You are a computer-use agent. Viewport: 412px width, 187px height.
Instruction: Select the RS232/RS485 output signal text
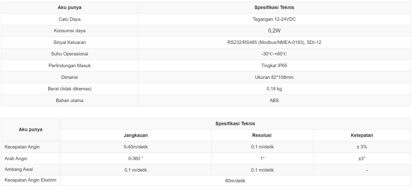[x=274, y=42]
